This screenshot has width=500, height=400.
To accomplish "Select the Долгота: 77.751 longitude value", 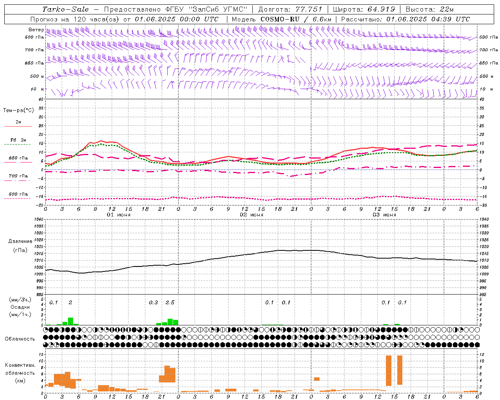I will point(290,9).
